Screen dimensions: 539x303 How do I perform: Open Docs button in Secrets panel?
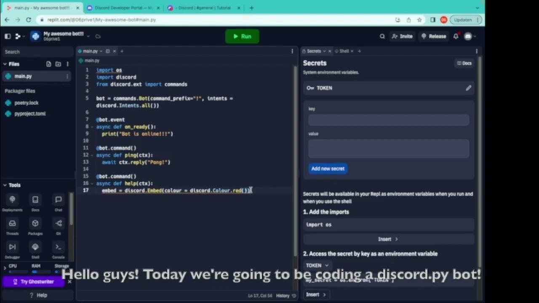point(464,63)
